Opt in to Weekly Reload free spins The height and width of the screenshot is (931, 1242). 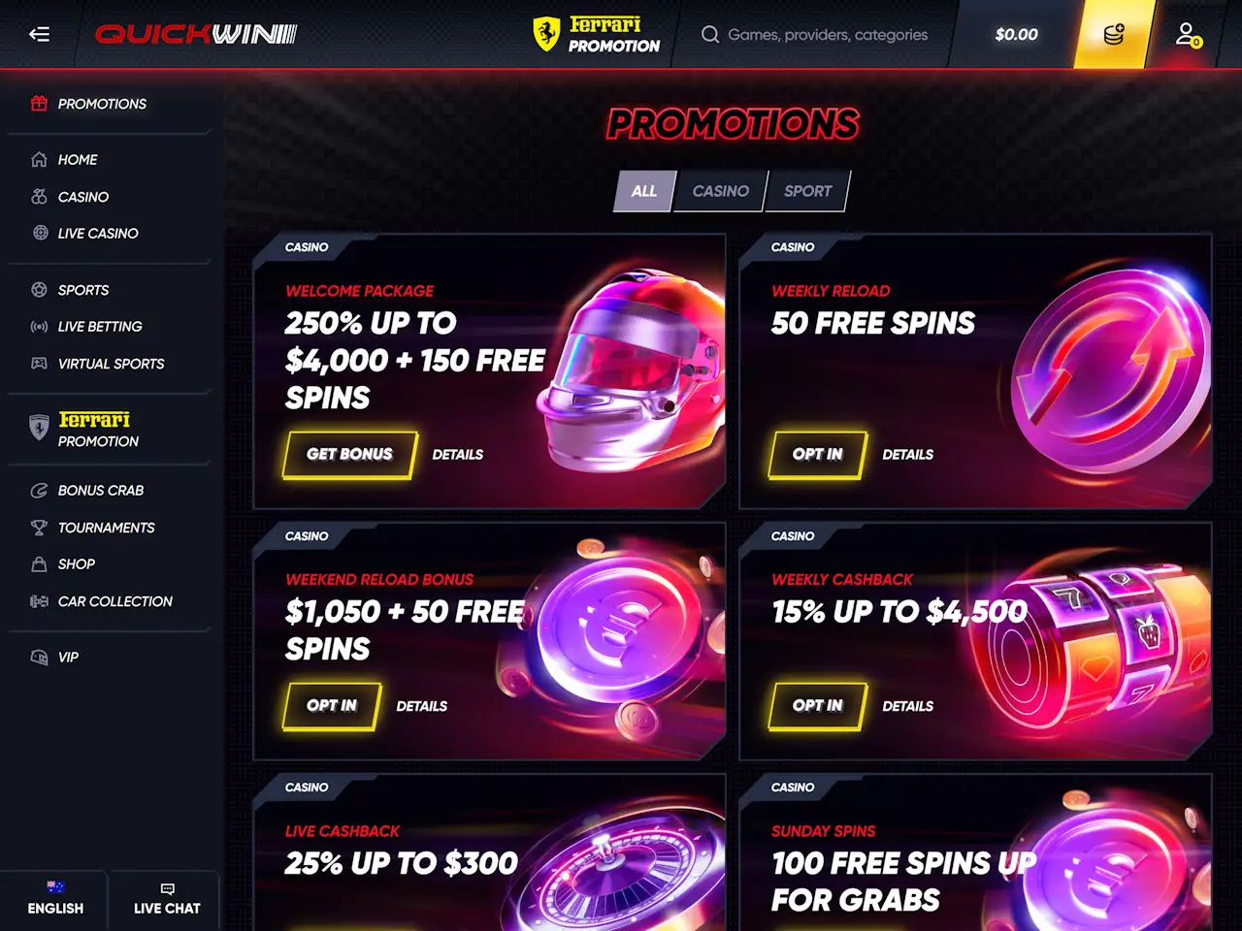coord(817,454)
